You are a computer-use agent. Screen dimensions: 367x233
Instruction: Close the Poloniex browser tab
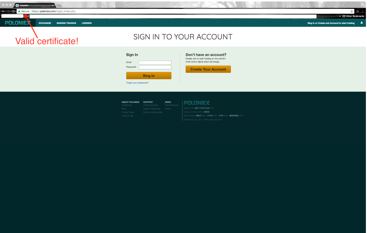(53, 5)
